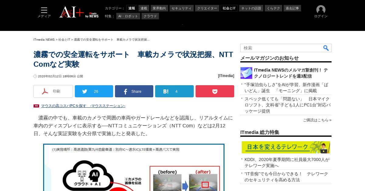This screenshot has height=191, width=365.
Task: Click ITmedia NEWS breadcrumb link
Action: point(44,40)
